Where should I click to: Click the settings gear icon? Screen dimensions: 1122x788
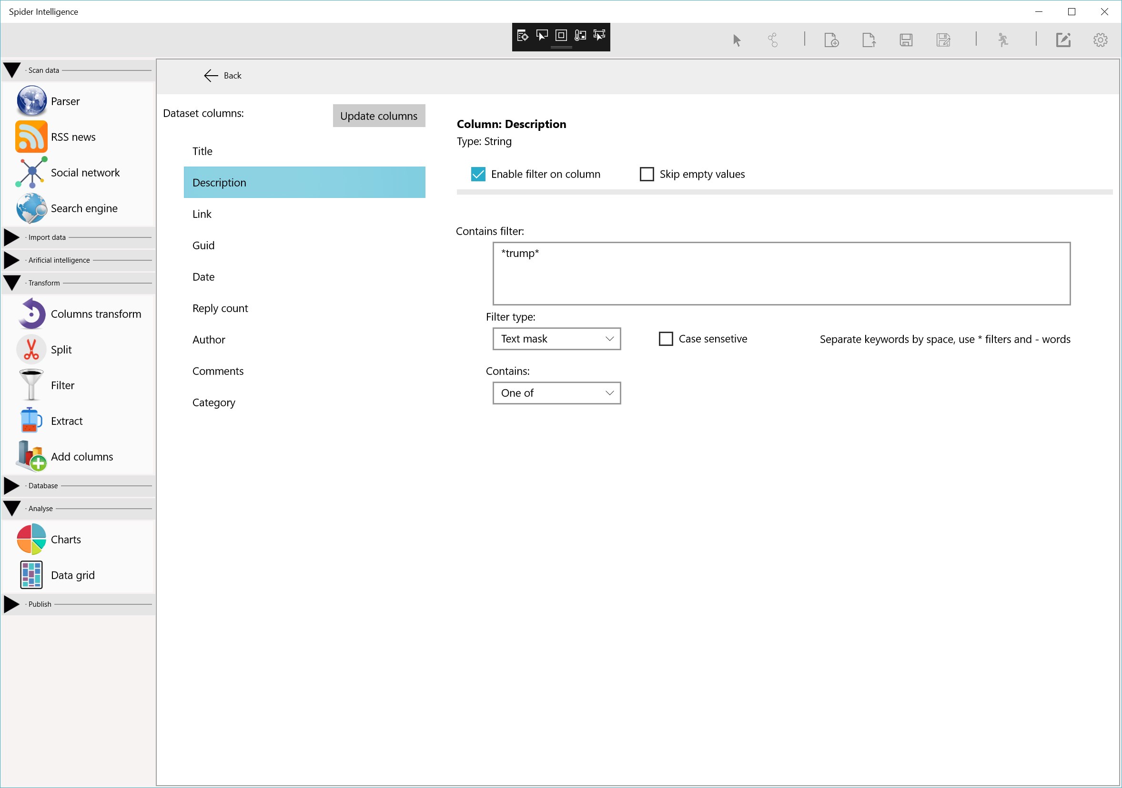click(1100, 39)
